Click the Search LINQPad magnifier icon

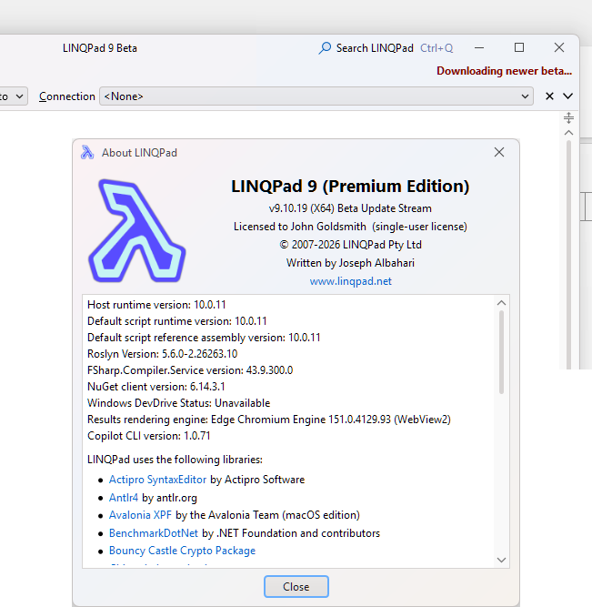325,48
